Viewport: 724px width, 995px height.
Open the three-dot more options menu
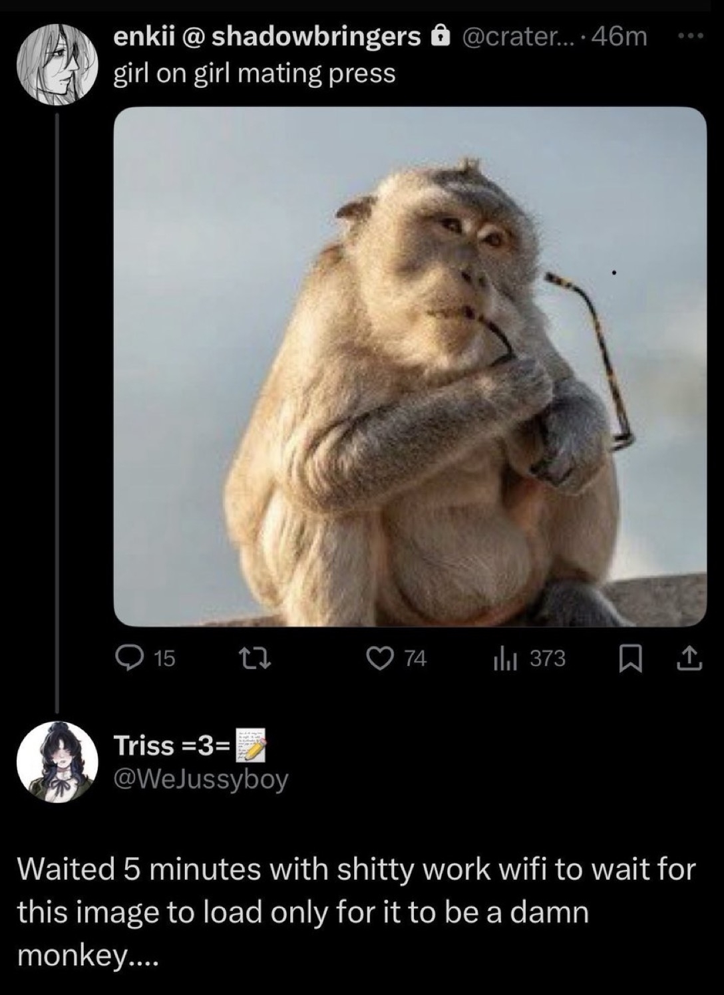tap(693, 37)
